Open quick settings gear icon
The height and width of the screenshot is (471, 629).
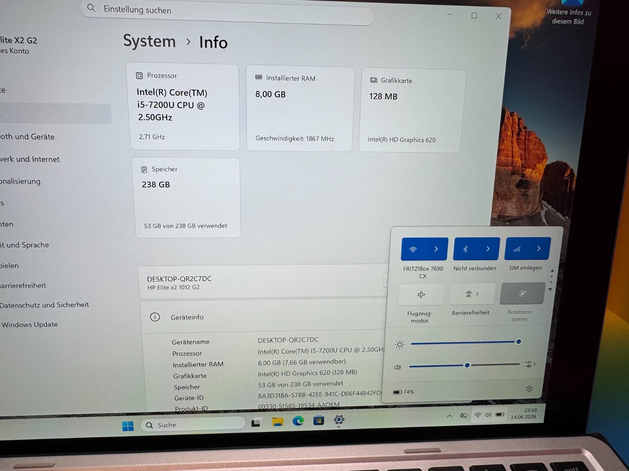click(529, 388)
